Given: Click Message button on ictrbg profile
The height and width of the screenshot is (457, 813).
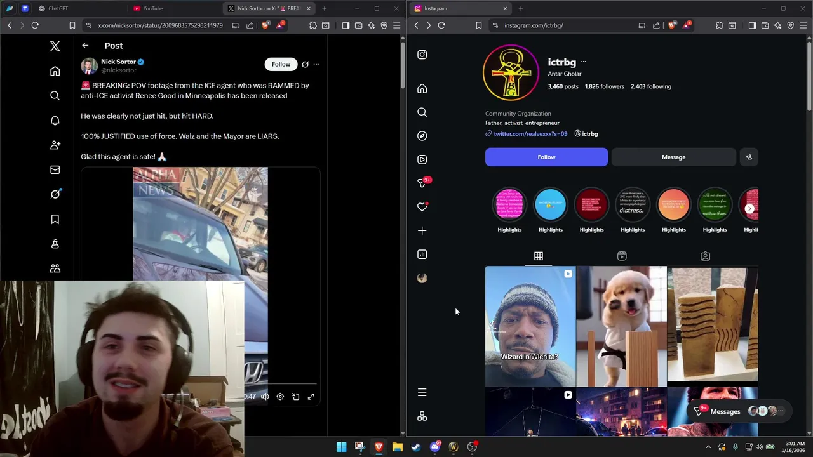Looking at the screenshot, I should point(673,157).
